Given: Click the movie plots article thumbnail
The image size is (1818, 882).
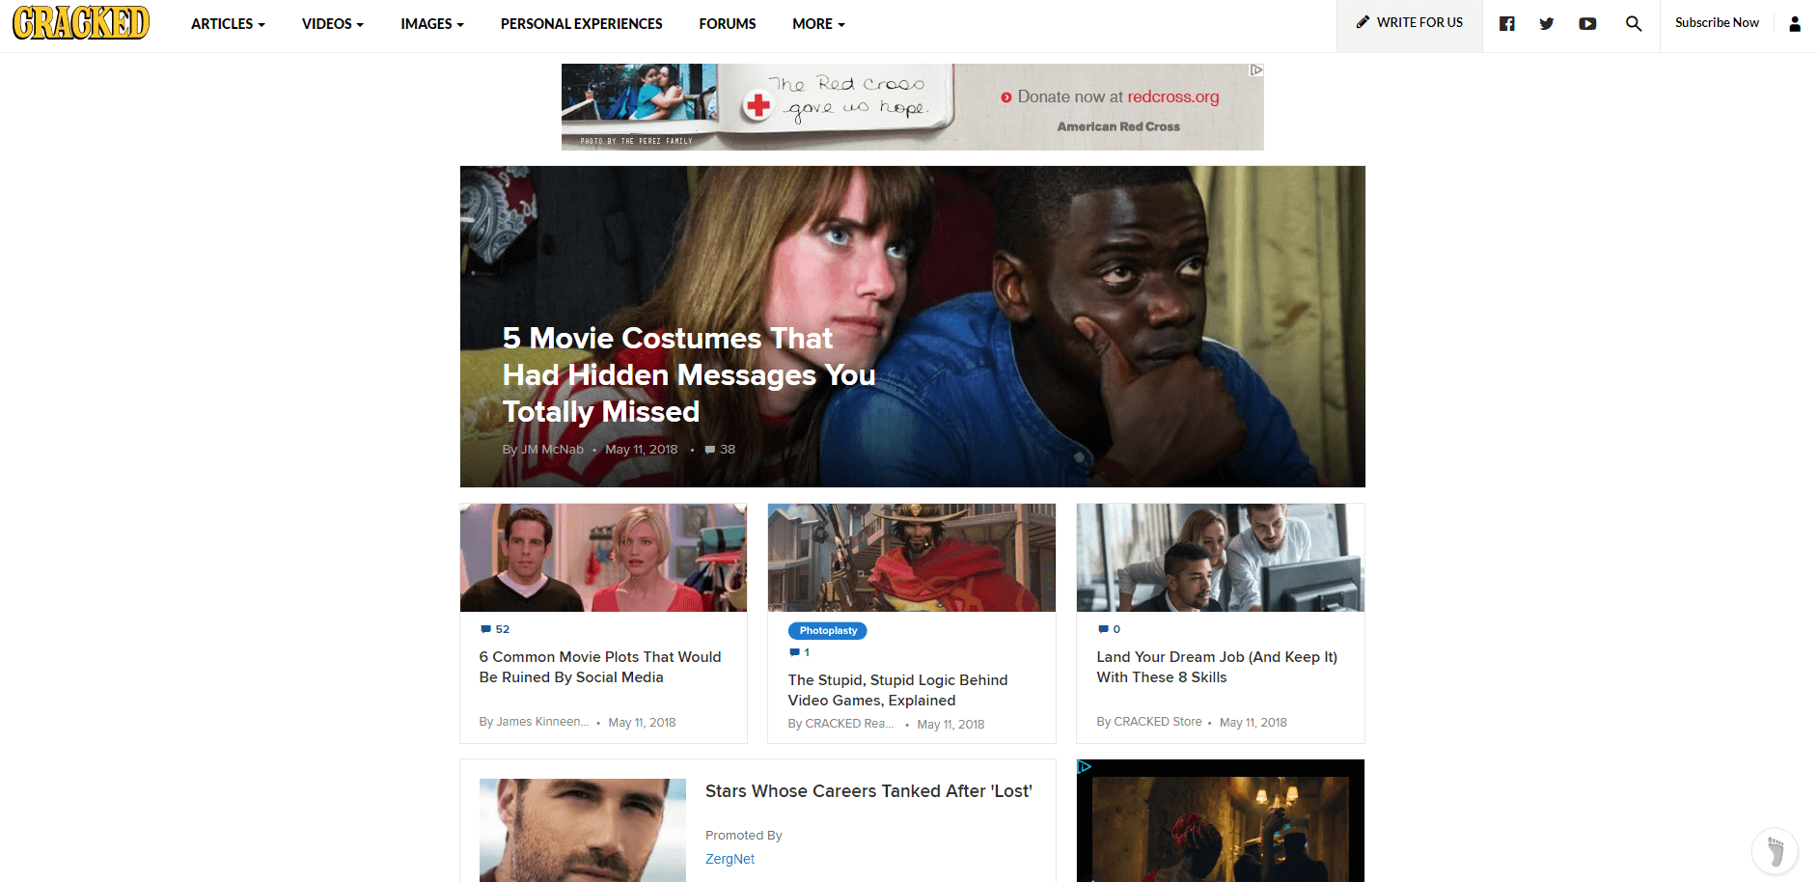Looking at the screenshot, I should pos(603,558).
